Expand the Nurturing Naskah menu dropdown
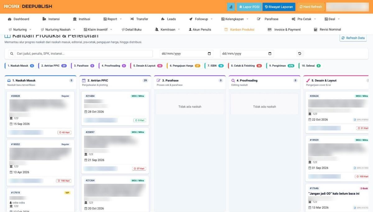 click(x=74, y=30)
